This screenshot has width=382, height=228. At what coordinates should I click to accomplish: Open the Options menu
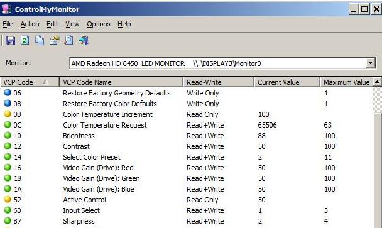(99, 24)
